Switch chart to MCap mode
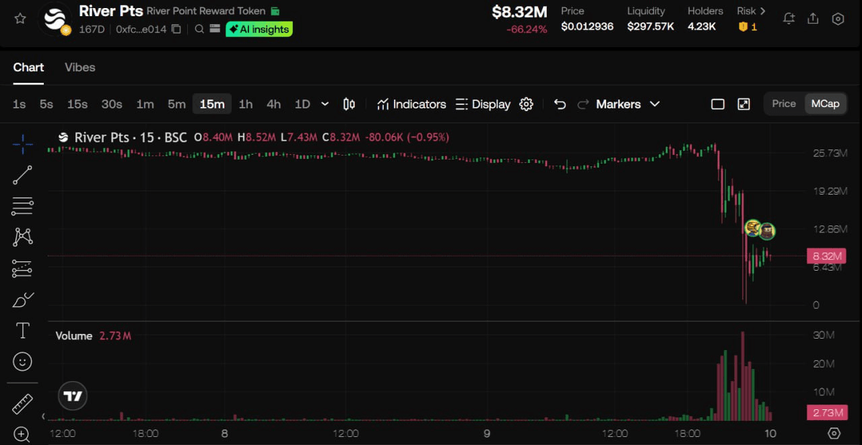The image size is (862, 445). coord(825,104)
